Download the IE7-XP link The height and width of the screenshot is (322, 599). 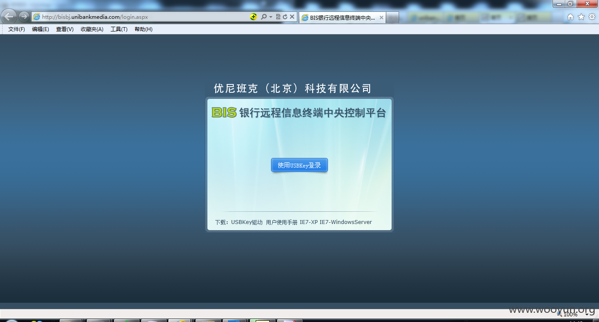click(309, 222)
